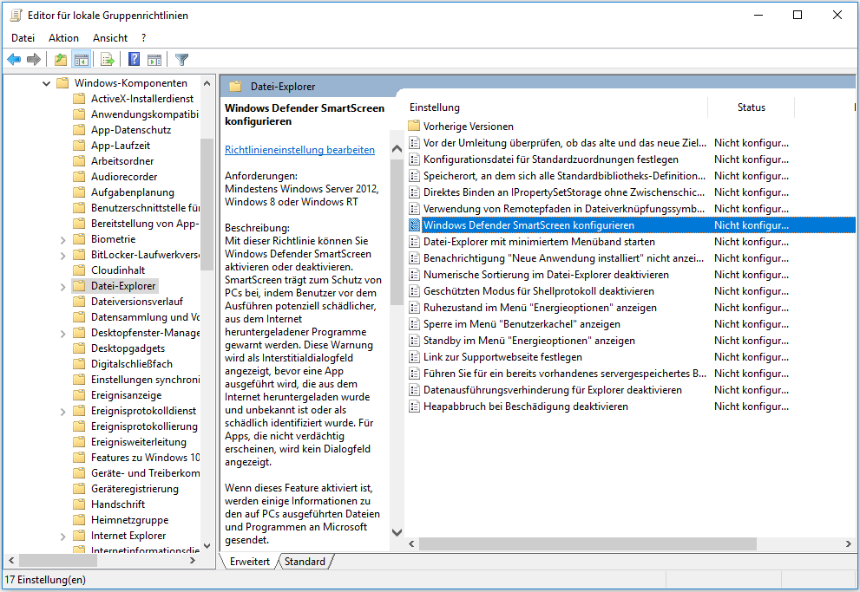This screenshot has height=592, width=860.
Task: Open the Datei menu
Action: 23,38
